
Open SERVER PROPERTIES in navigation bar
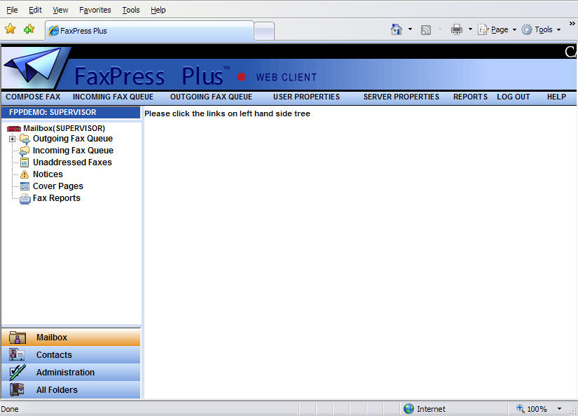[x=401, y=97]
